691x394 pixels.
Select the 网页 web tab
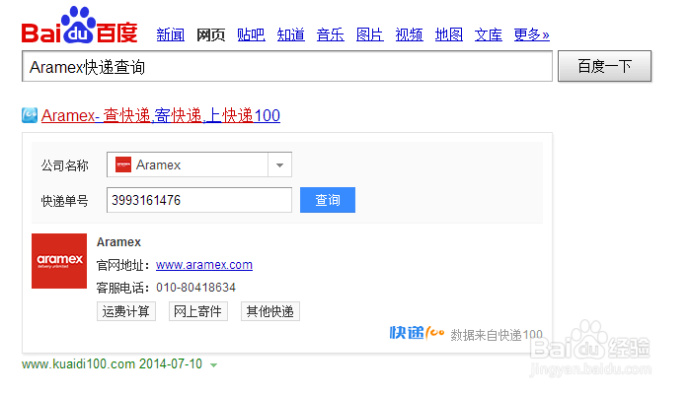pos(210,34)
